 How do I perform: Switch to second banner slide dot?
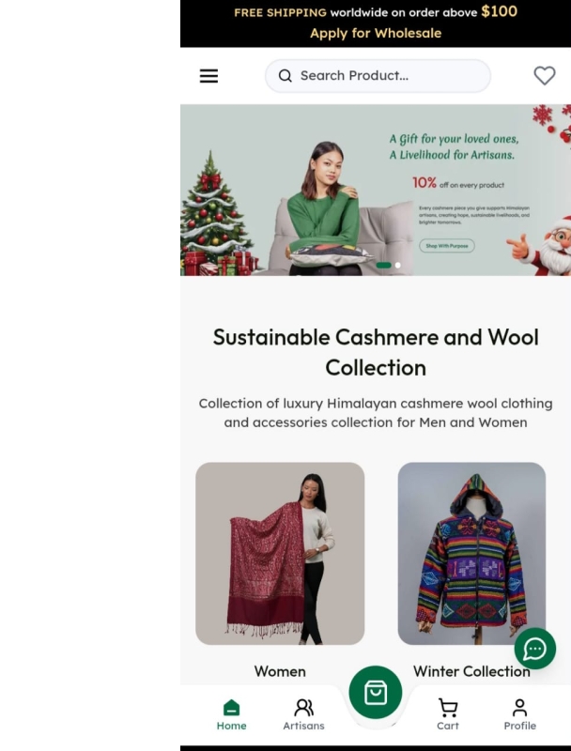397,265
